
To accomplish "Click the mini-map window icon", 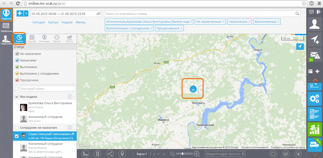I will pos(297,154).
